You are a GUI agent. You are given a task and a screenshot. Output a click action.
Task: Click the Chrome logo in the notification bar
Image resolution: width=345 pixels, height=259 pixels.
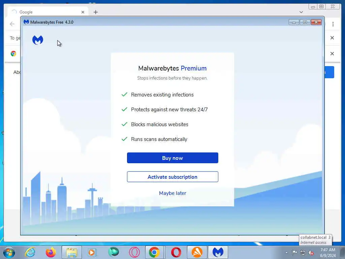pyautogui.click(x=13, y=54)
